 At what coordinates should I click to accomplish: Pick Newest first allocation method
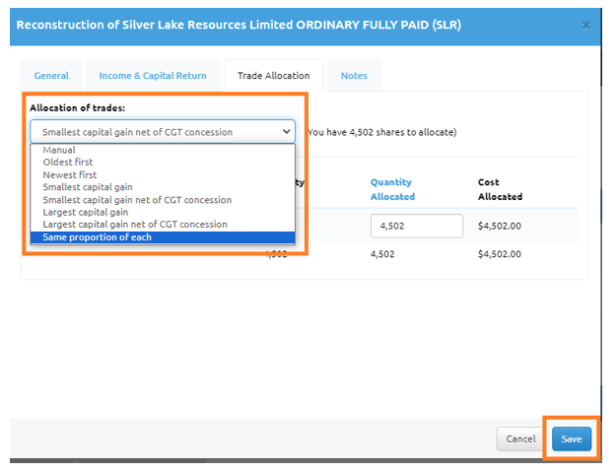(70, 174)
